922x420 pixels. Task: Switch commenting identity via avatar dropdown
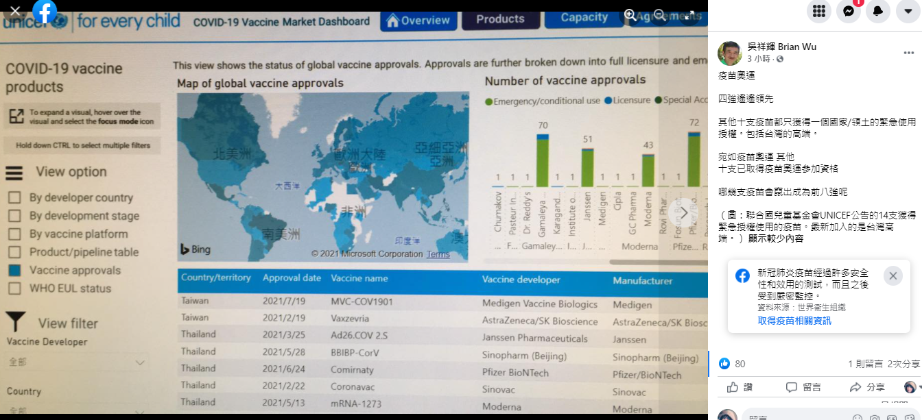point(912,387)
